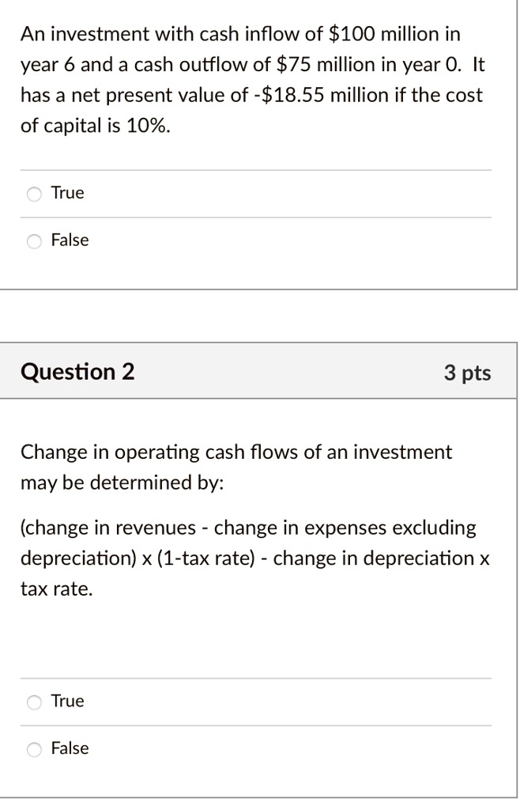The width and height of the screenshot is (520, 810).
Task: Click the True answer text in Question 2
Action: pos(67,701)
